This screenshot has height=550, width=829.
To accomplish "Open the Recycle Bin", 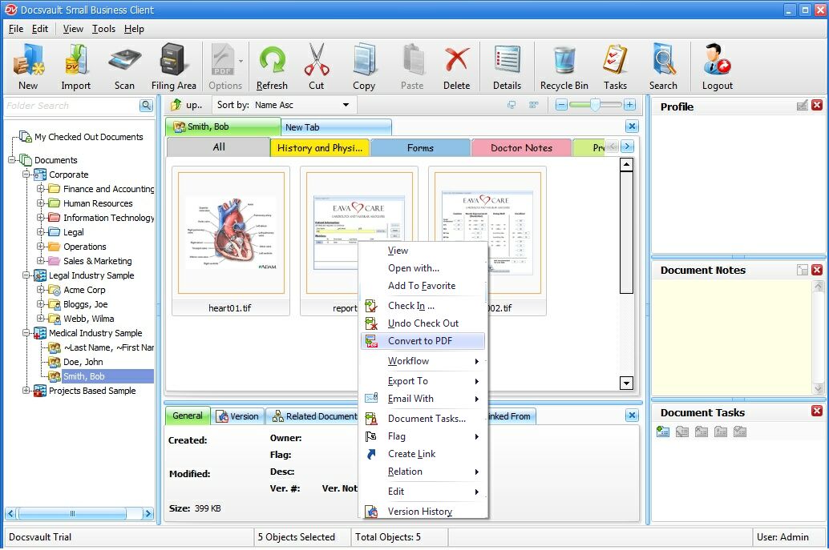I will pos(564,64).
